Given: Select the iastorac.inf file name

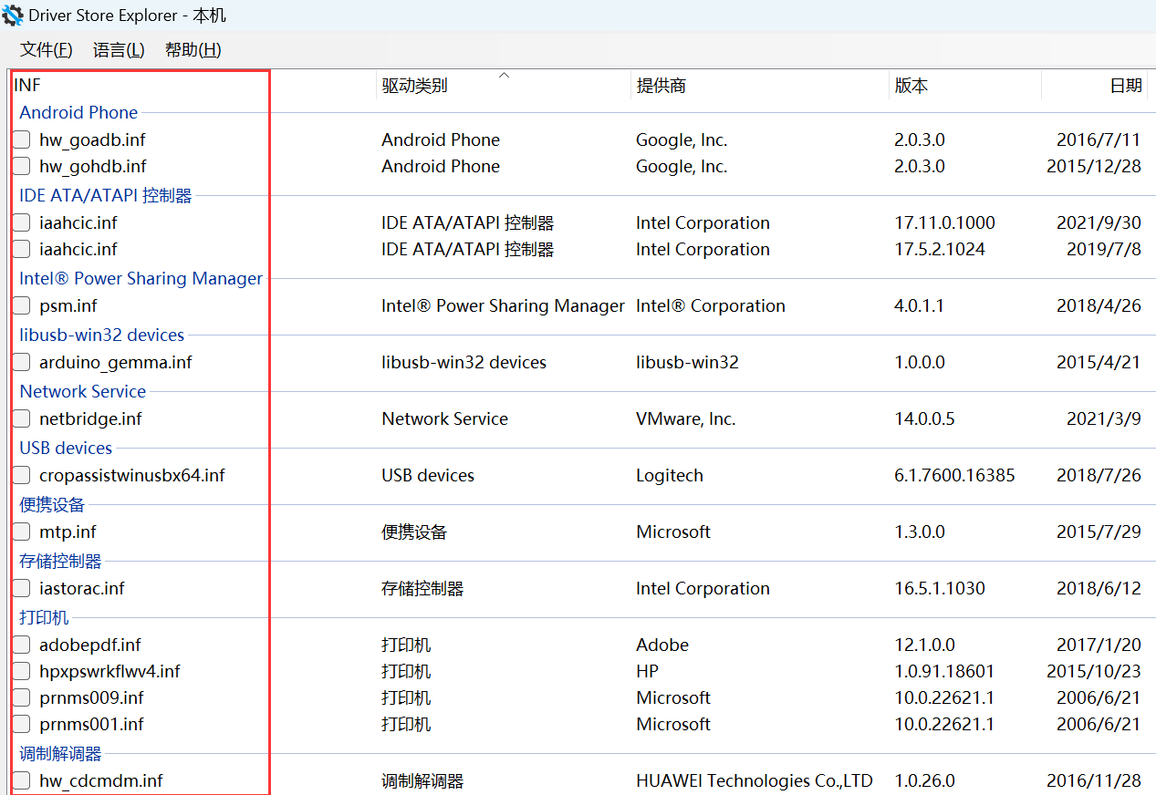Looking at the screenshot, I should 82,589.
